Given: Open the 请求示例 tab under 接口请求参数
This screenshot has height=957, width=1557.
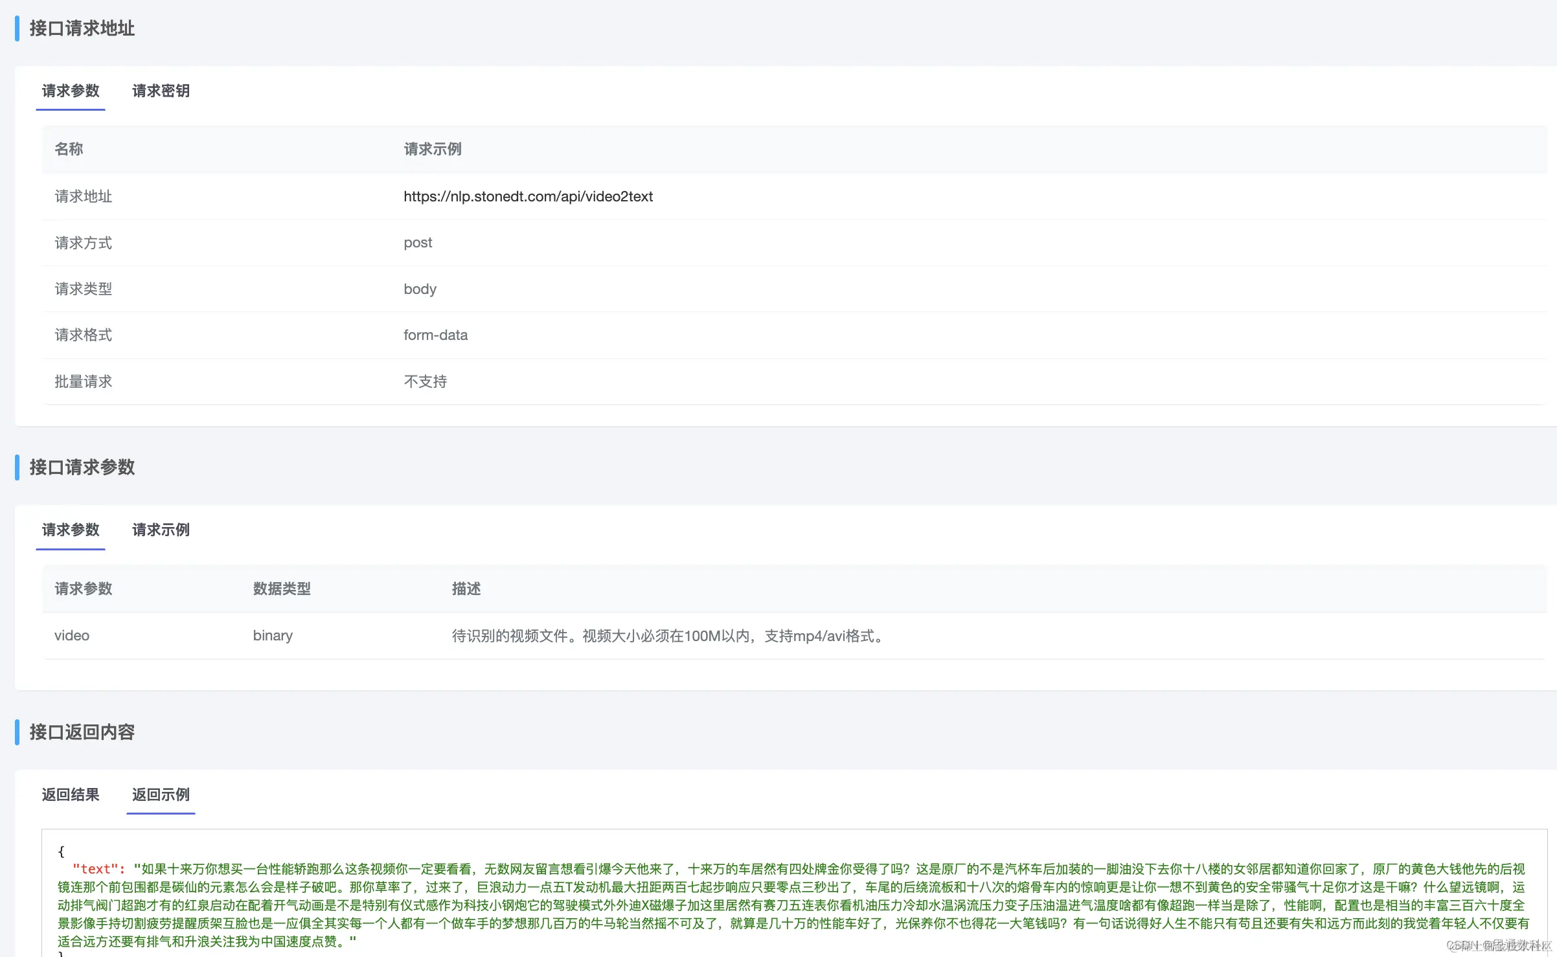Looking at the screenshot, I should pyautogui.click(x=161, y=530).
